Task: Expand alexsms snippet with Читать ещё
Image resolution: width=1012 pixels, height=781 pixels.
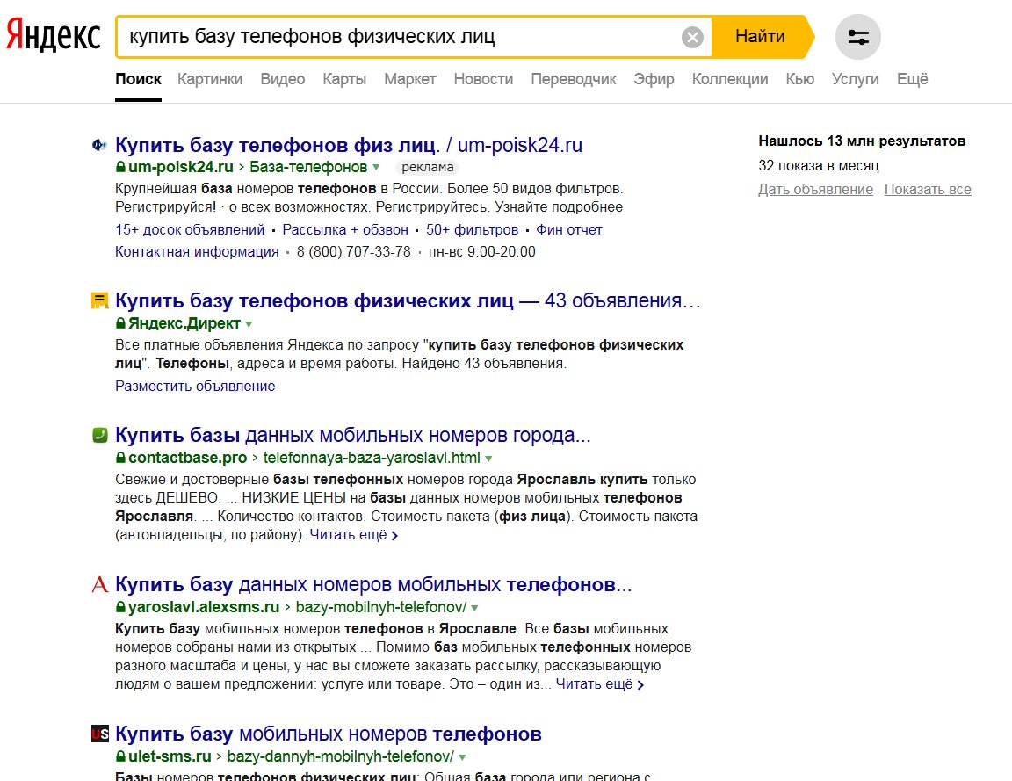Action: [600, 684]
